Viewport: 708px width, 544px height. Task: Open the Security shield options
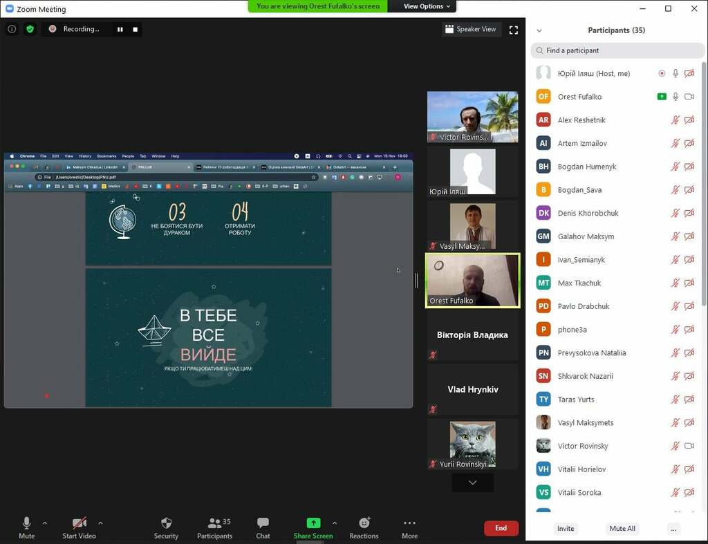click(166, 523)
